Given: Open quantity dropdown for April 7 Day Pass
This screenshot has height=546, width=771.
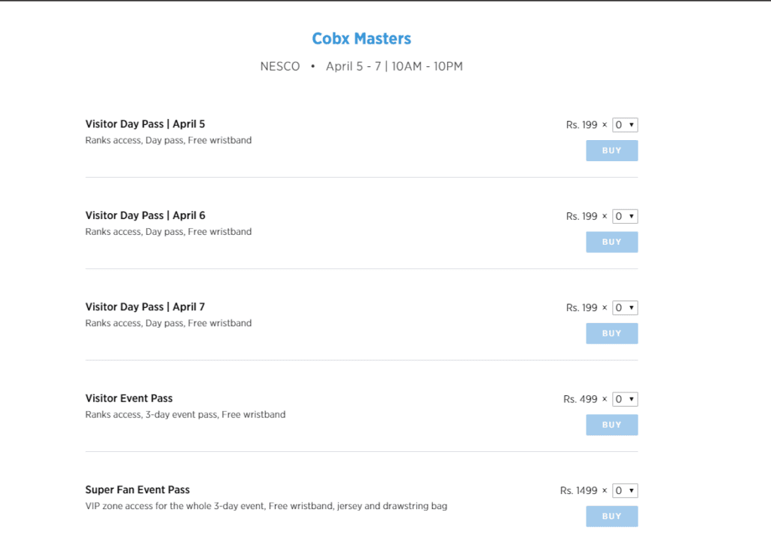Looking at the screenshot, I should pos(625,308).
